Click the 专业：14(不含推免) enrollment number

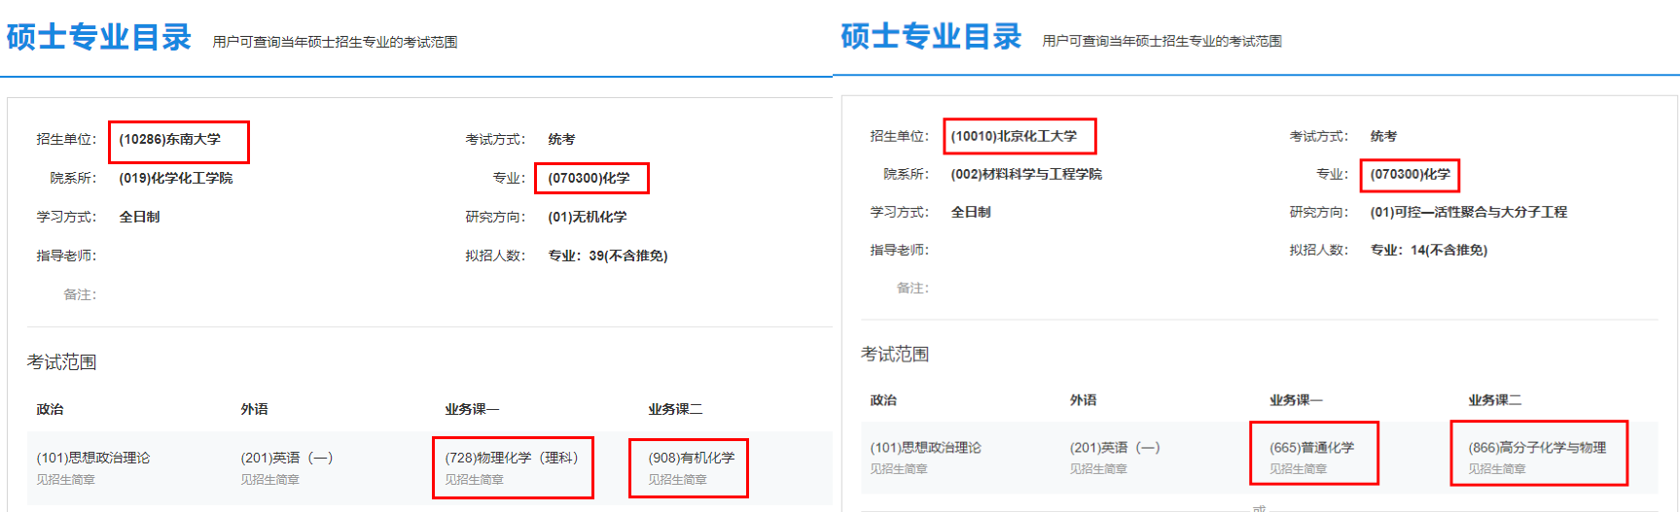pos(1429,250)
